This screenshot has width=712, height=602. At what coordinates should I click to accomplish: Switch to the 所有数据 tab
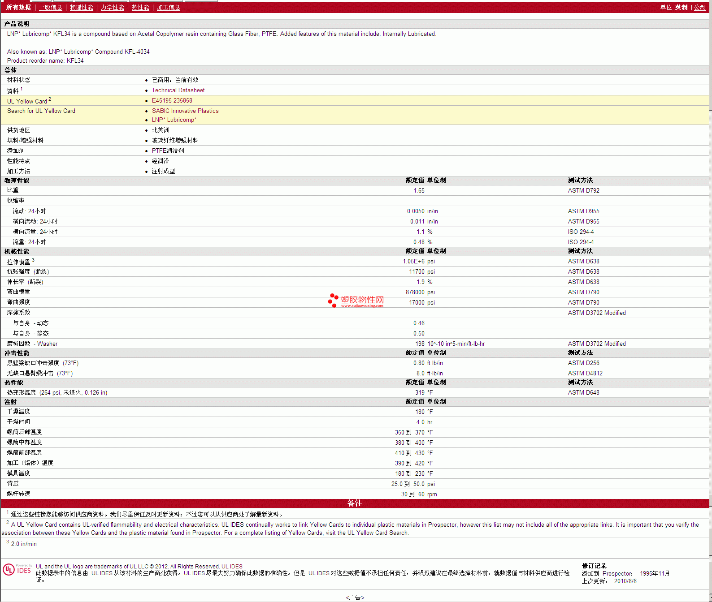(18, 7)
